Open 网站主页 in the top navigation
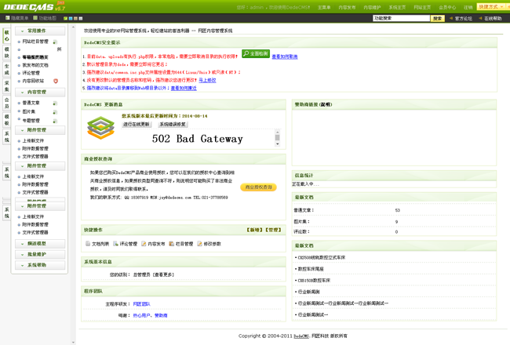This screenshot has height=345, width=510. (x=422, y=7)
